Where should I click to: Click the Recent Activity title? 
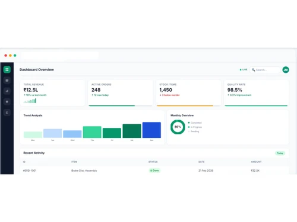pos(34,153)
